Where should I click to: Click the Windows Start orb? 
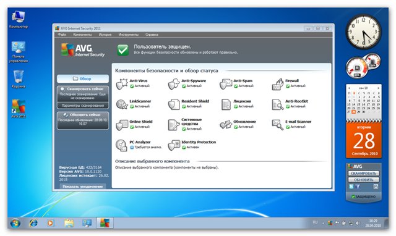coord(15,223)
